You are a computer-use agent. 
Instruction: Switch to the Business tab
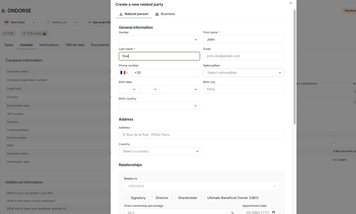(x=165, y=14)
